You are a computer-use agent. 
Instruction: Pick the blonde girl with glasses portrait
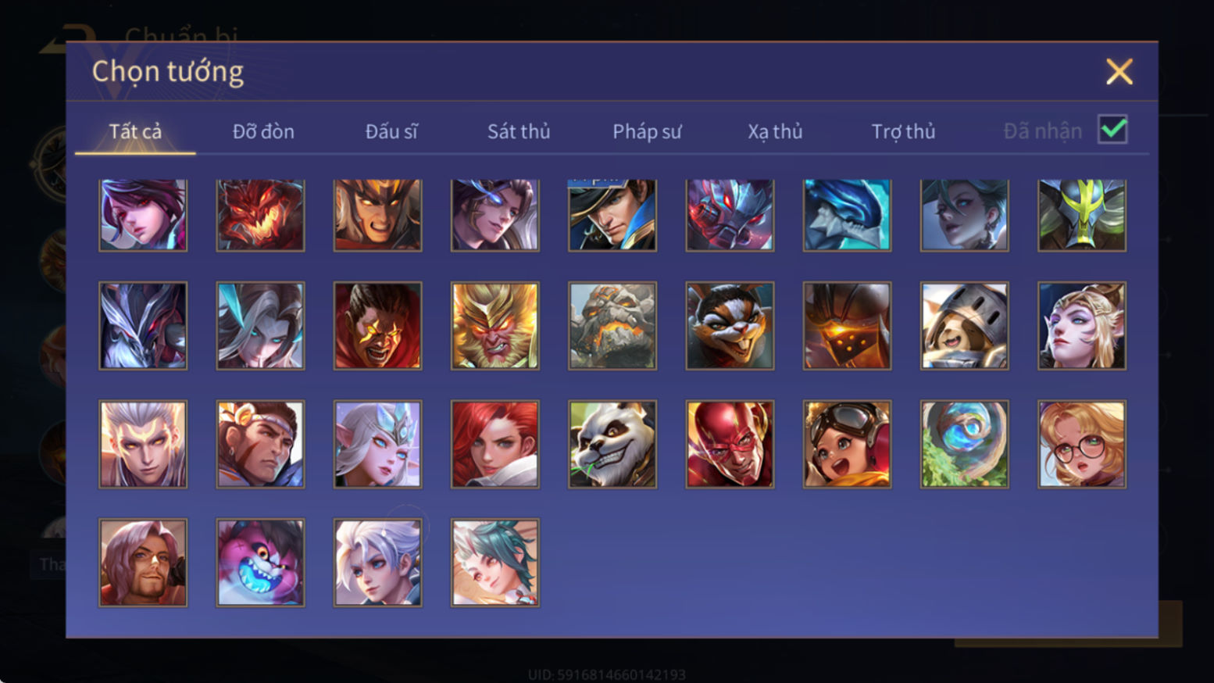tap(1082, 444)
